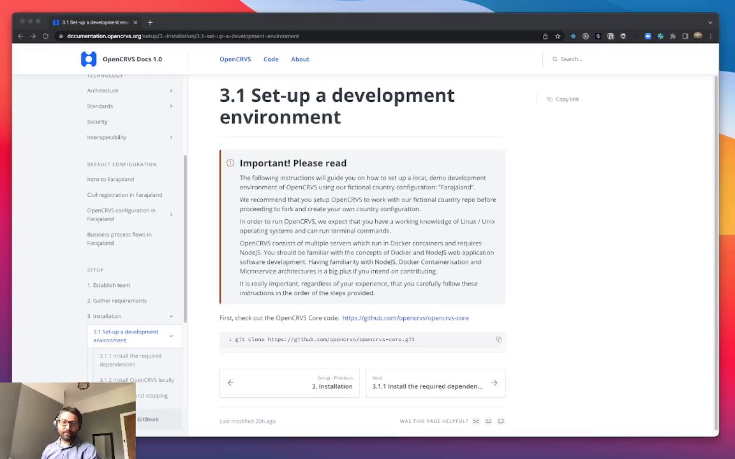Screen dimensions: 735x459
Task: Expand the Architecture sidebar section
Action: click(171, 91)
